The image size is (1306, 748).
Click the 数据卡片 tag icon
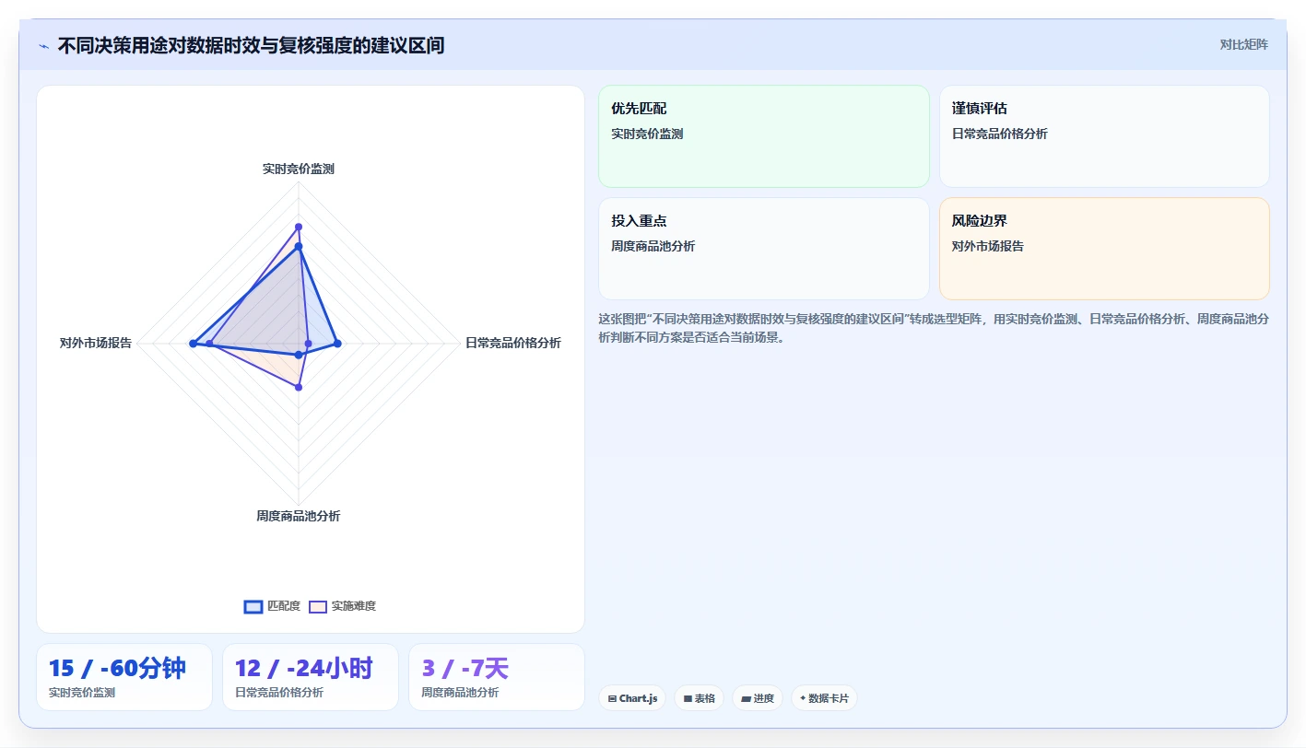[803, 698]
